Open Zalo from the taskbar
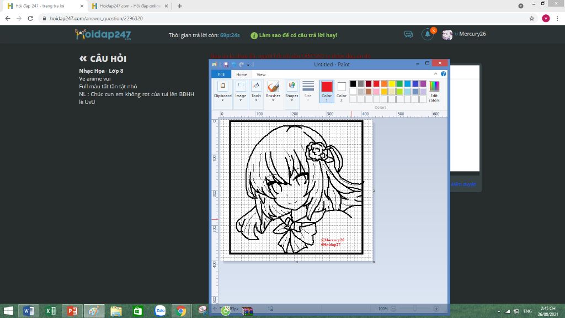Image resolution: width=565 pixels, height=318 pixels. 160,311
